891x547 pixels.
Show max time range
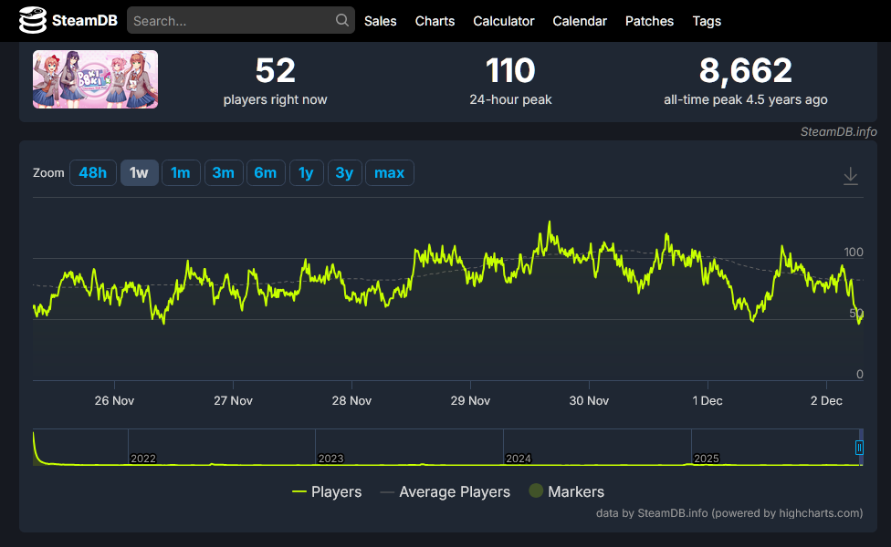[389, 173]
